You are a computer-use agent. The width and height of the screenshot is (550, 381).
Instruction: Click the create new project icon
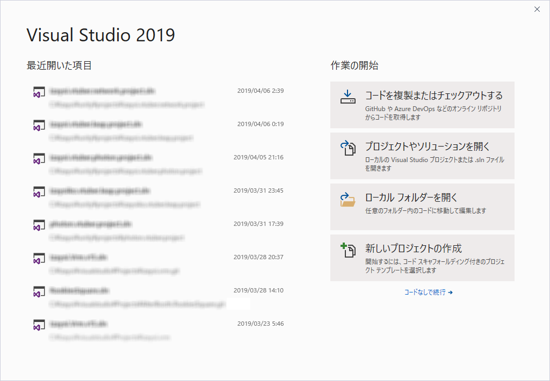pos(348,250)
